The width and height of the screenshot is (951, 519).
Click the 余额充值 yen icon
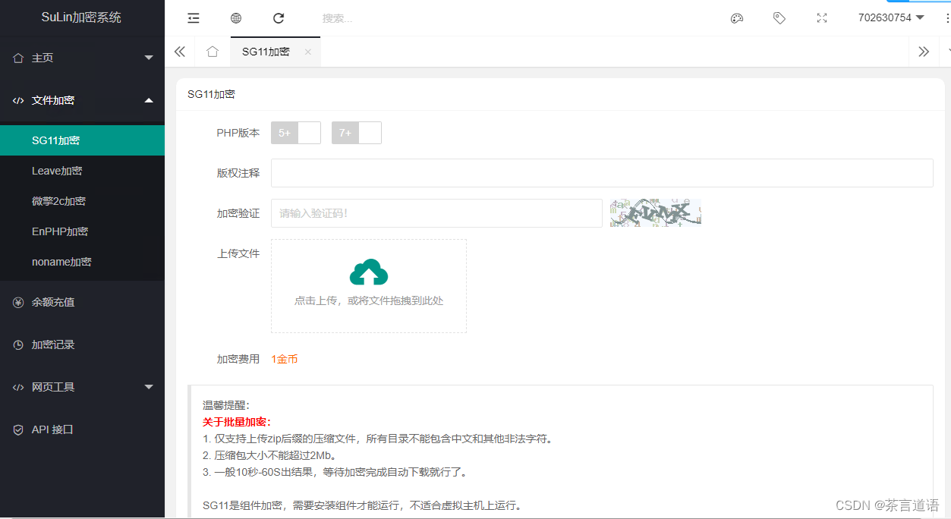click(19, 302)
